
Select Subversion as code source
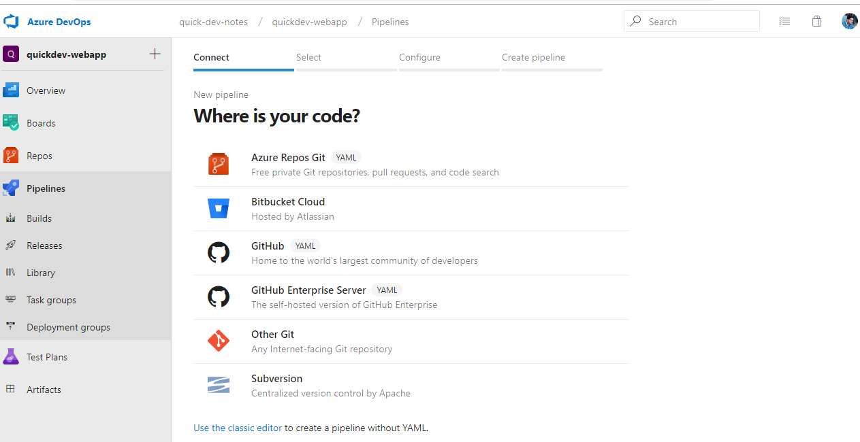411,386
